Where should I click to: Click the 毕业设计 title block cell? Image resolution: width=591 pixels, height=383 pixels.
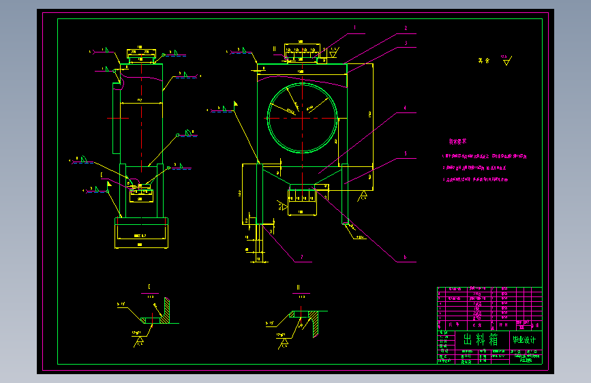coord(524,339)
